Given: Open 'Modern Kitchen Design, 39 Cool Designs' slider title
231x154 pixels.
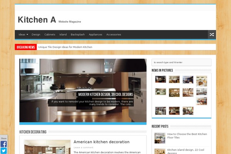Looking at the screenshot, I should pyautogui.click(x=105, y=94).
